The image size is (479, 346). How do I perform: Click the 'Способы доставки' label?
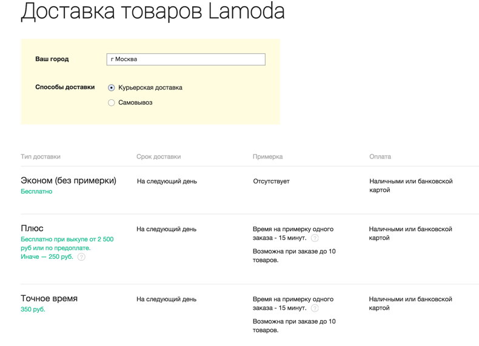pos(65,87)
